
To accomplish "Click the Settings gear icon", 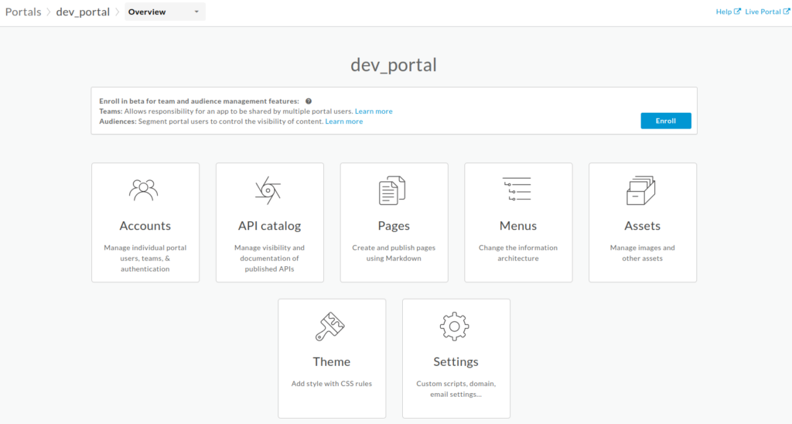I will (x=455, y=327).
